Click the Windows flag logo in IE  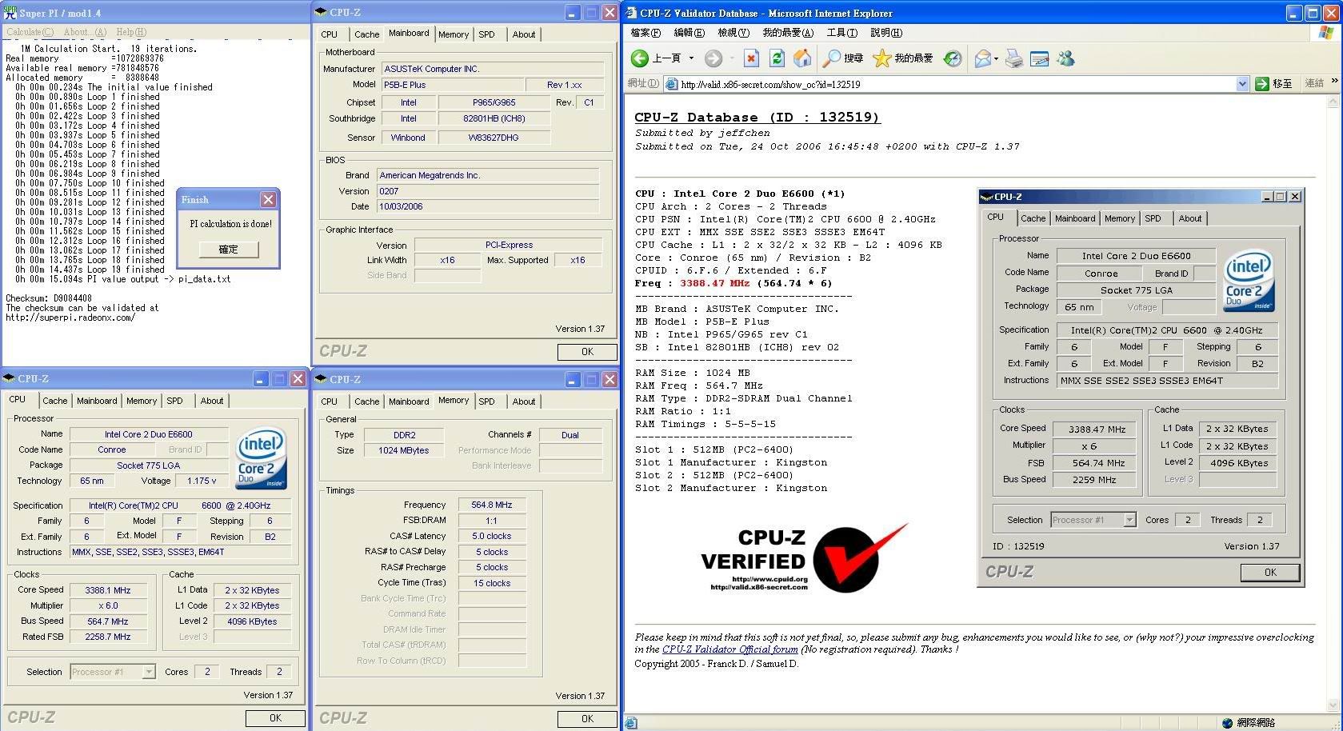(1326, 33)
